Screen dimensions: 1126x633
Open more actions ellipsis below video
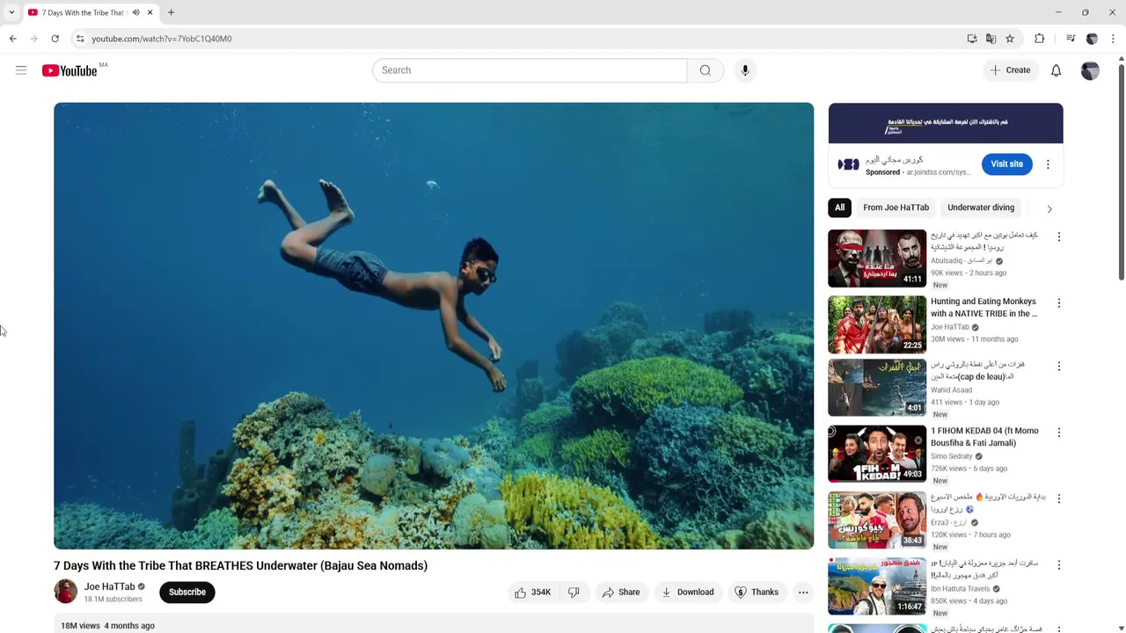[803, 593]
